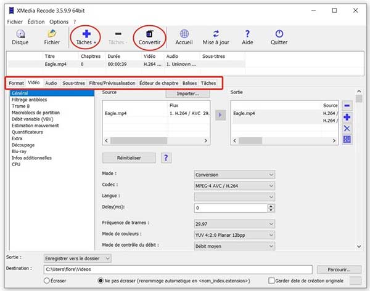Click the Delay(ms) spinner arrows

271,208
